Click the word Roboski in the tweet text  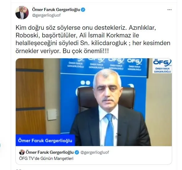[x=27, y=35]
